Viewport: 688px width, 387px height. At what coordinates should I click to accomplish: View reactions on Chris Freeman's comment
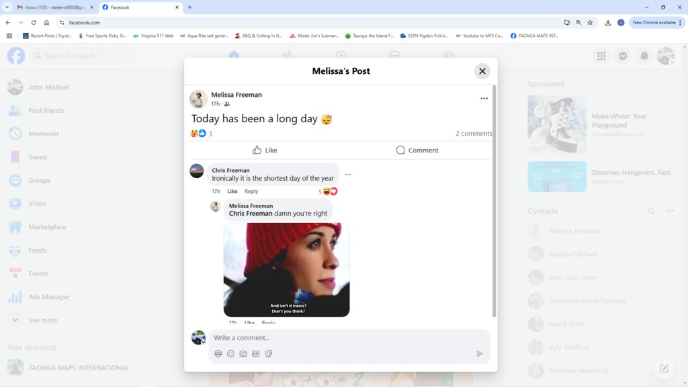tap(328, 191)
